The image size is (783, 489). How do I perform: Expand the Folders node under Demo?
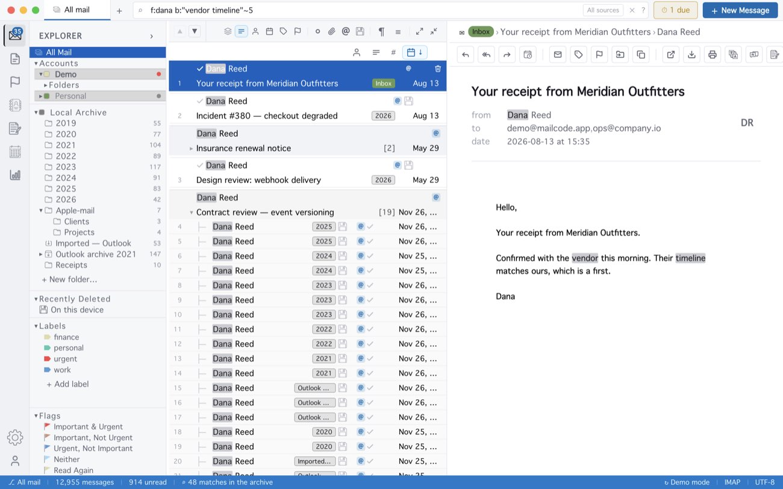pyautogui.click(x=46, y=85)
